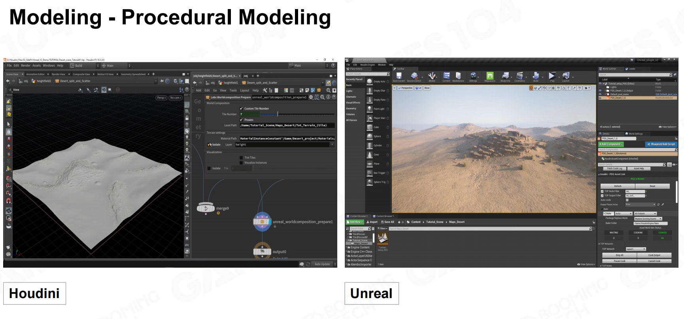
Task: Open Marketplace from Unreal toolbar
Action: pos(458,76)
